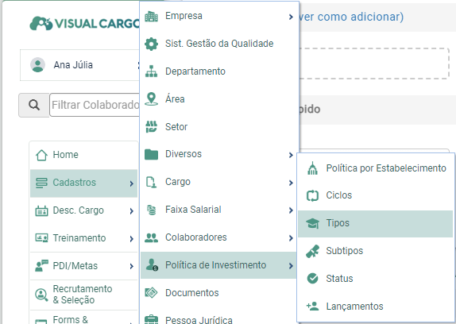The image size is (456, 324).
Task: Click the Departamento org-chart icon
Action: click(151, 71)
